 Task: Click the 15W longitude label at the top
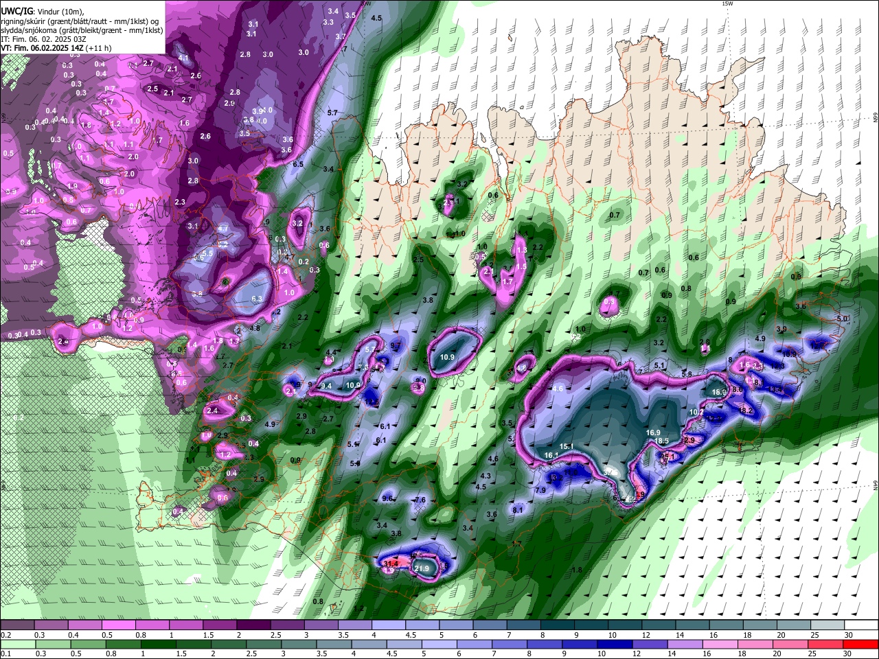coord(727,3)
